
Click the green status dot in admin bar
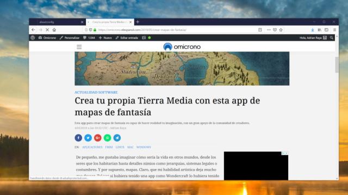click(x=150, y=38)
